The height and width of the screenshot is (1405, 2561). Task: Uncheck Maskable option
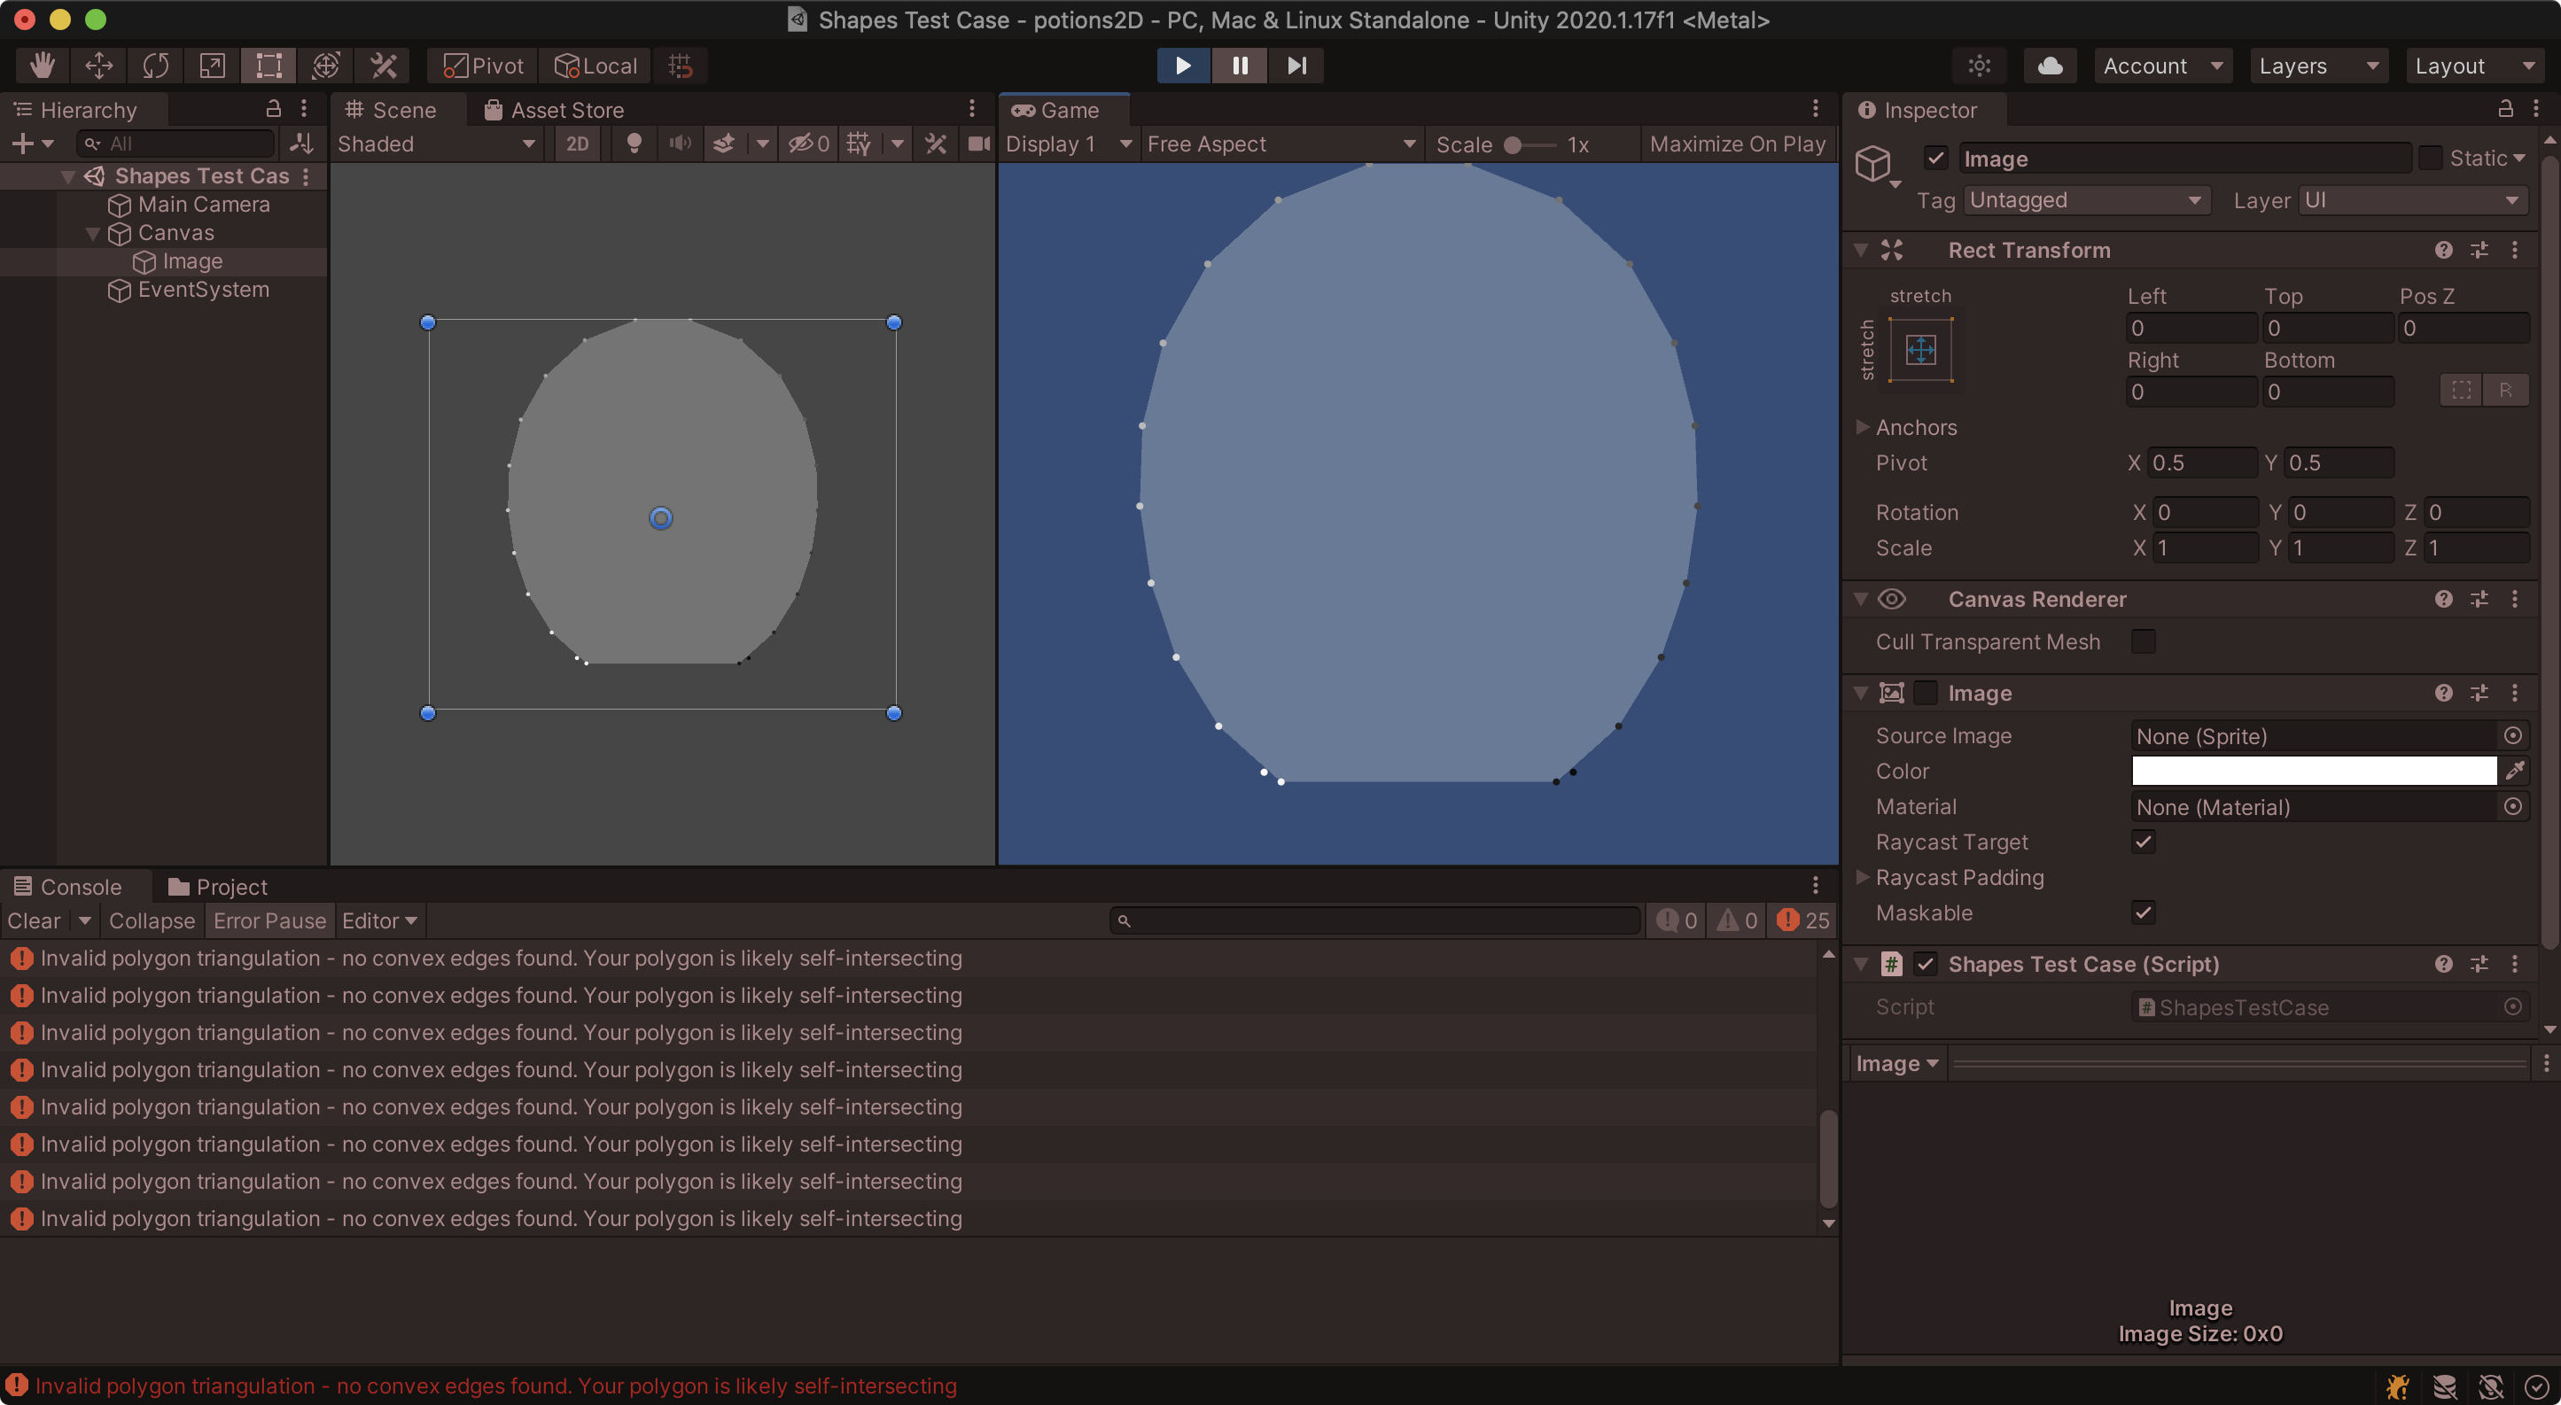(2144, 912)
